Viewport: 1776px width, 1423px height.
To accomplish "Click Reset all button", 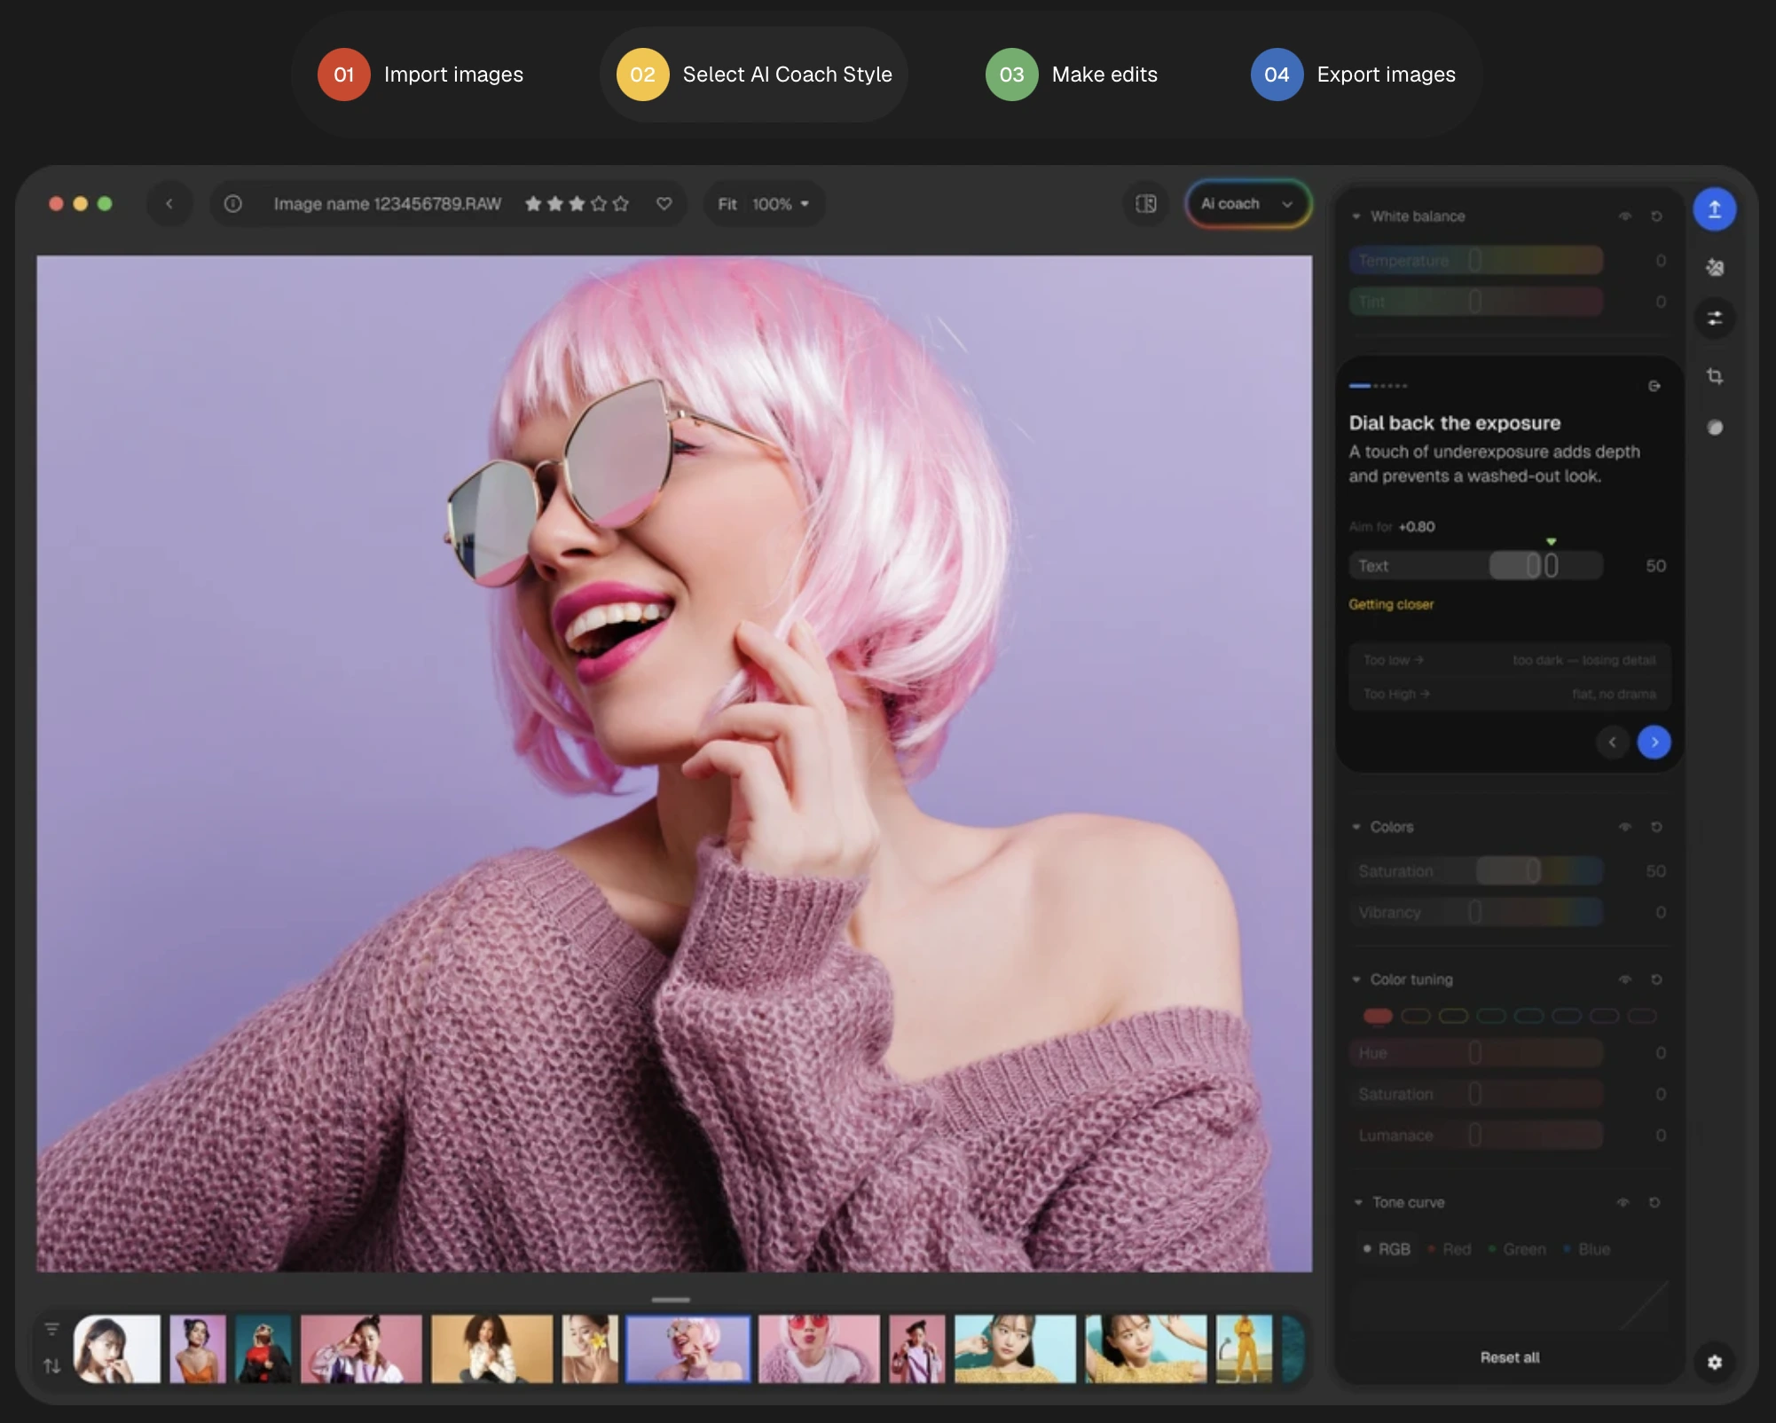I will point(1509,1357).
